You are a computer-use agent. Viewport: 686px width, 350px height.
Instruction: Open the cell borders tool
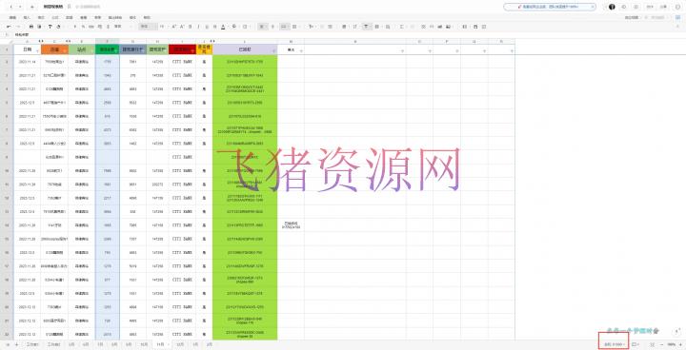[245, 27]
